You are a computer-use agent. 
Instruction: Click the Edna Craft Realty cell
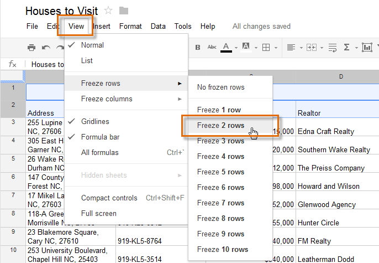(338, 127)
